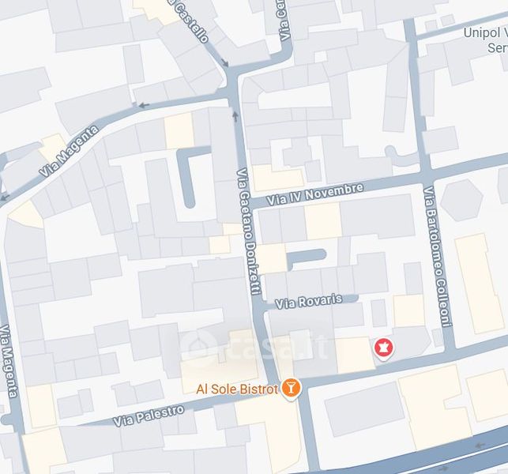This screenshot has height=474, width=508.
Task: Click the arrow on the bottom-right main road
Action: pos(481,446)
